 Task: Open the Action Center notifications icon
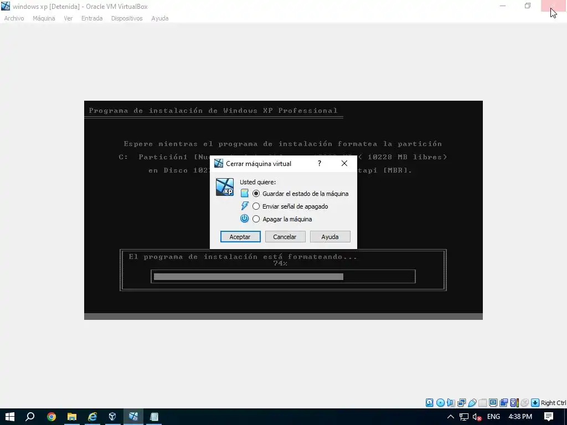tap(549, 417)
